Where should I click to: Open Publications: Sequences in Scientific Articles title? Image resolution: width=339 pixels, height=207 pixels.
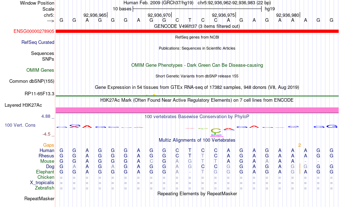[x=197, y=48]
